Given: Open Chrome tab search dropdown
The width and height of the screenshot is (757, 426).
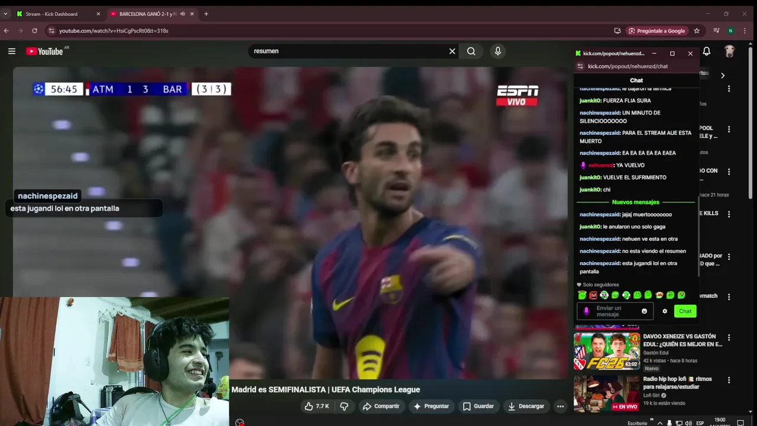Looking at the screenshot, I should [5, 14].
